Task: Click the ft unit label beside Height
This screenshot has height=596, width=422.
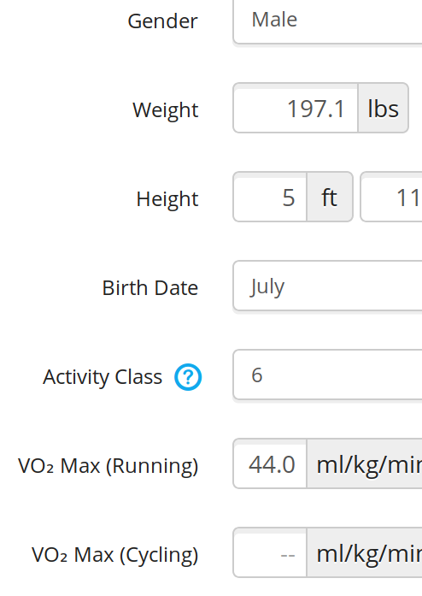Action: tap(330, 197)
